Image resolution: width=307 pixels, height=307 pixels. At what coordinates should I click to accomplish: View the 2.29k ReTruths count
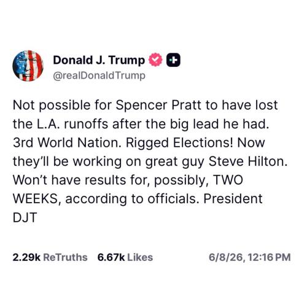tap(50, 257)
